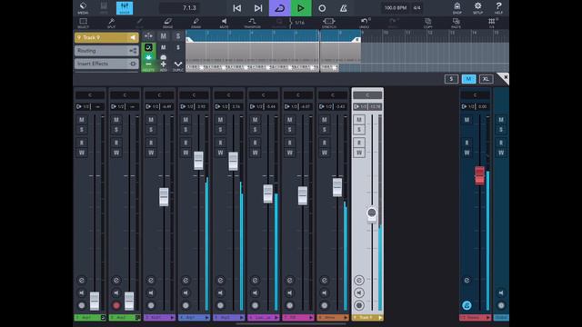Image resolution: width=582 pixels, height=327 pixels.
Task: Enable automation write on channel 5
Action: pyautogui.click(x=220, y=153)
